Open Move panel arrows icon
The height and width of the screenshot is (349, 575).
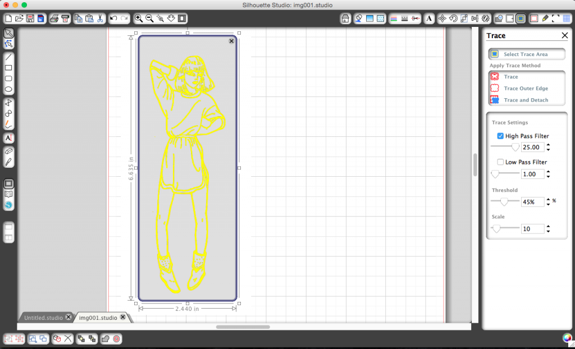click(x=442, y=19)
